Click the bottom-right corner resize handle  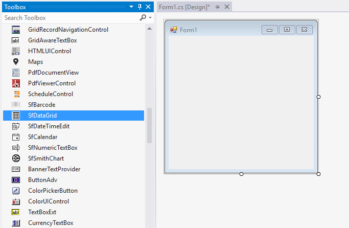coord(318,174)
